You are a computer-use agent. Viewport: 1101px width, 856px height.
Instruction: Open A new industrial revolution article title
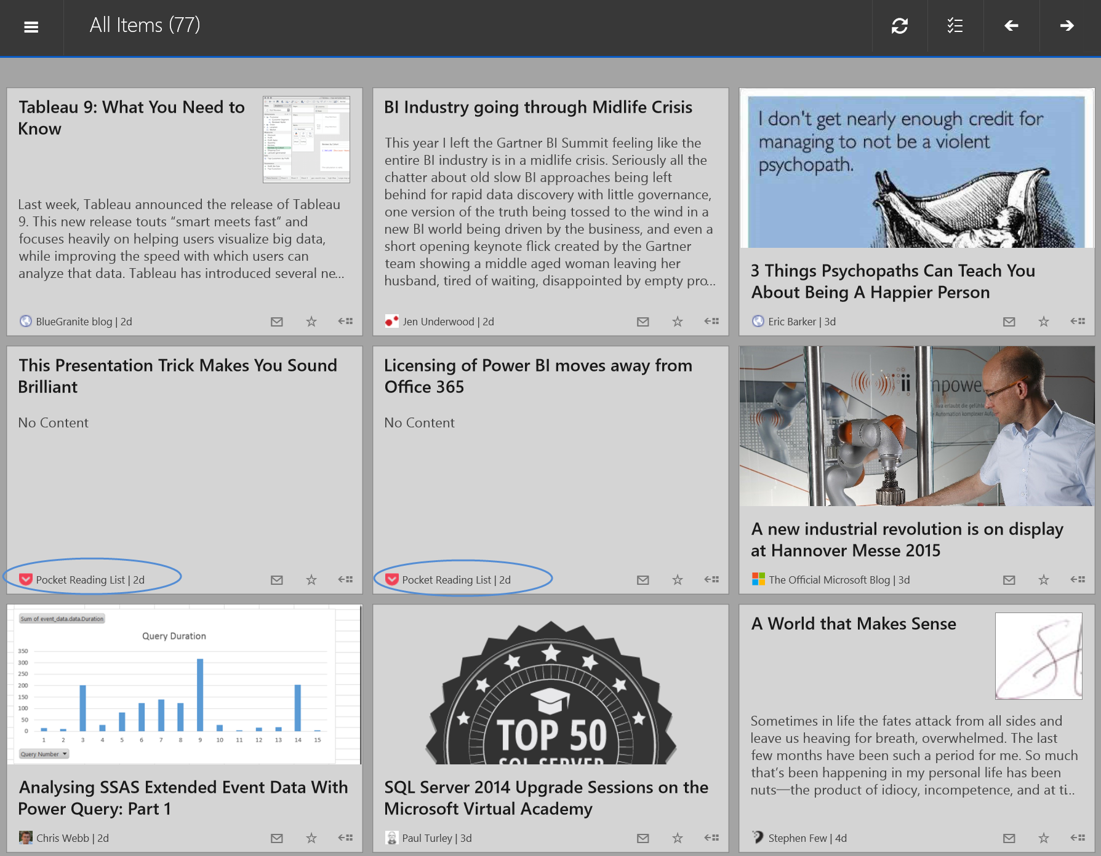pos(907,539)
